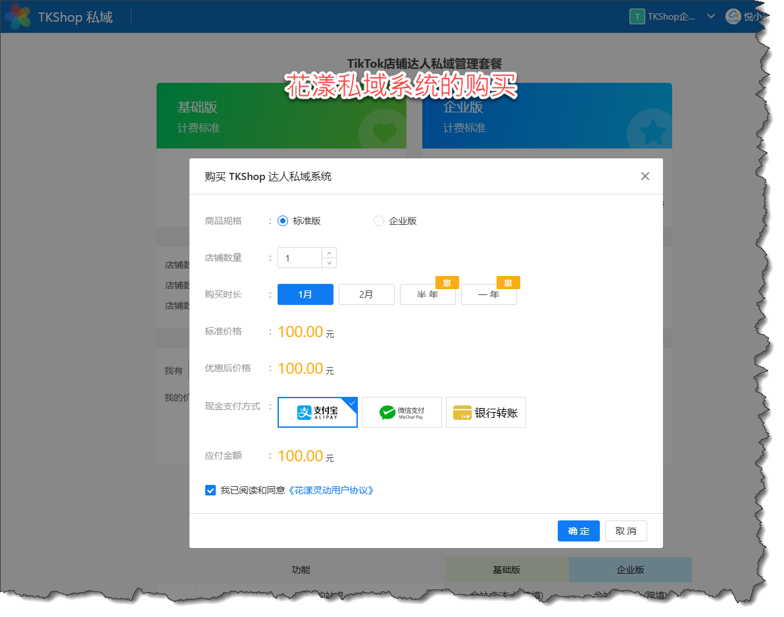This screenshot has height=617, width=784.
Task: Click the TKShop 私域 title text
Action: pyautogui.click(x=75, y=17)
